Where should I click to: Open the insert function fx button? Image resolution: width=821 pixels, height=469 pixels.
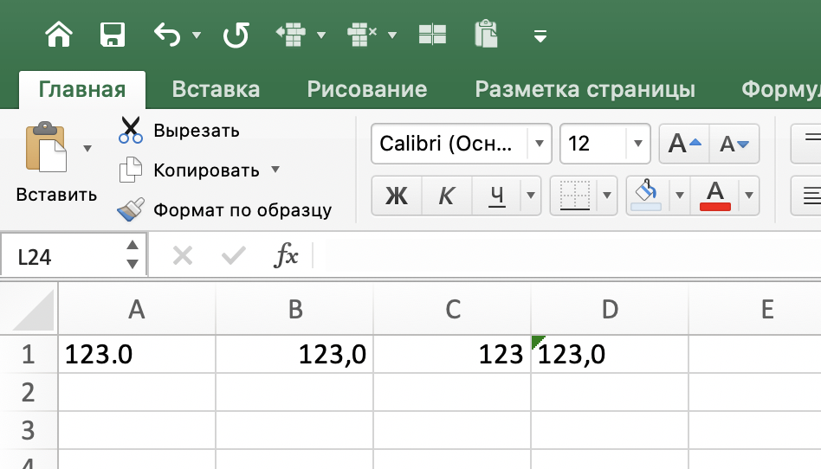coord(286,256)
